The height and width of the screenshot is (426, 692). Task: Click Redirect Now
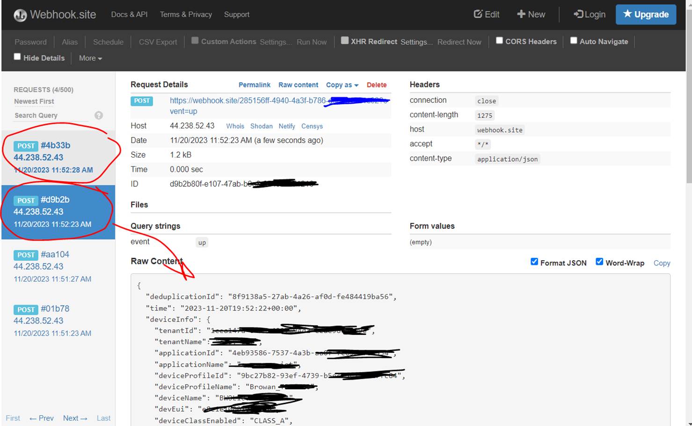click(x=459, y=42)
